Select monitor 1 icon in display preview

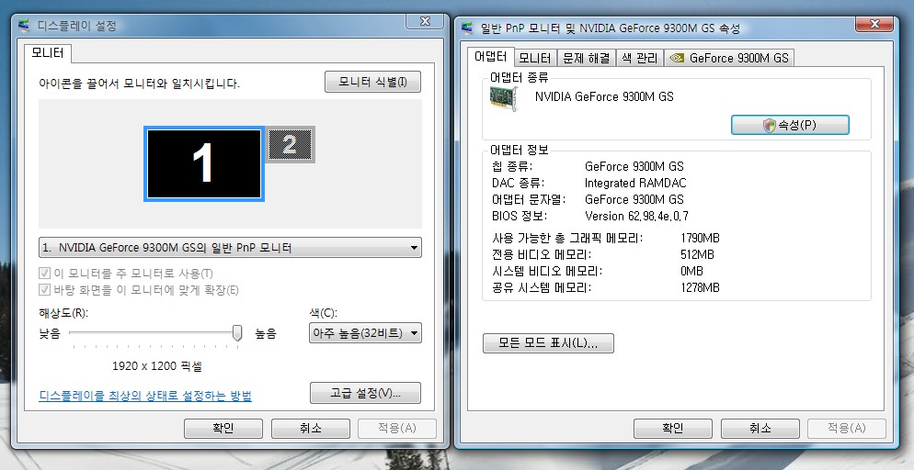coord(204,164)
